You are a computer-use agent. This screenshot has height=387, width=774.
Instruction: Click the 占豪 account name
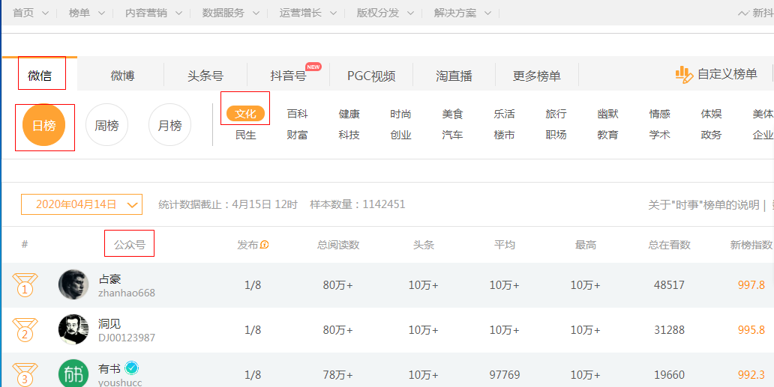109,279
